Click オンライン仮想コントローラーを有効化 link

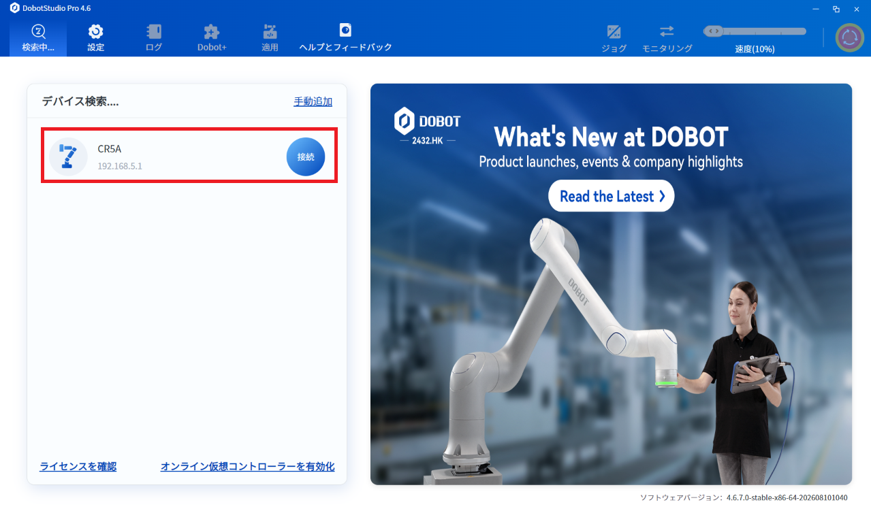(x=247, y=467)
